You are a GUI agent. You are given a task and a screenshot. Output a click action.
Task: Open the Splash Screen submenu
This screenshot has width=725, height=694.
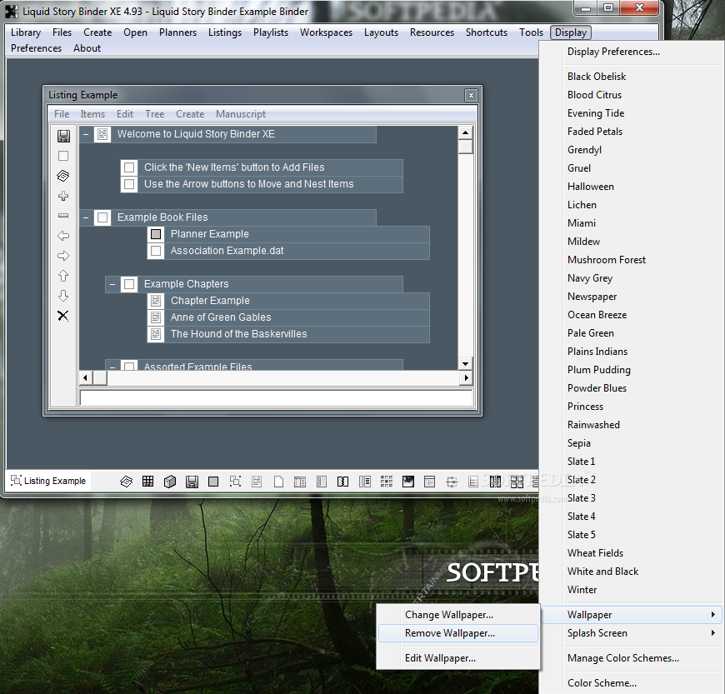tap(632, 633)
